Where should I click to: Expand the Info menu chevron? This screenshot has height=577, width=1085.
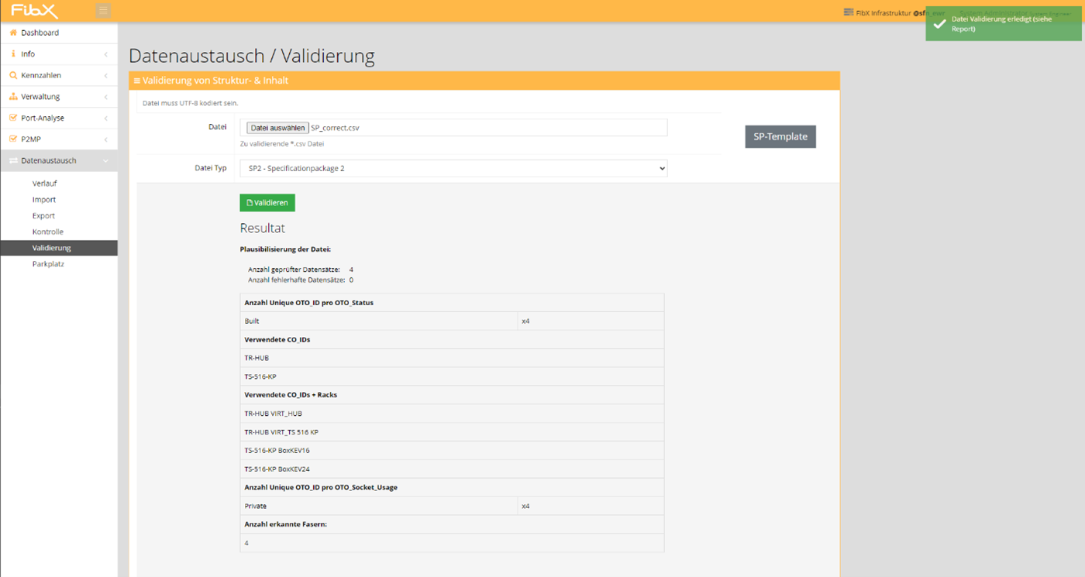pos(105,54)
